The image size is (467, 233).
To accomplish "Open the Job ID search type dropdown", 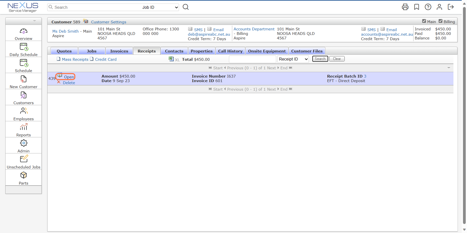I will tap(160, 7).
